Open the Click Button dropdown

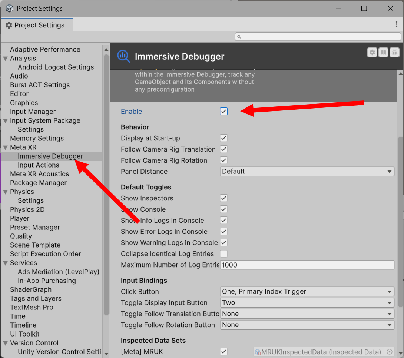click(307, 292)
